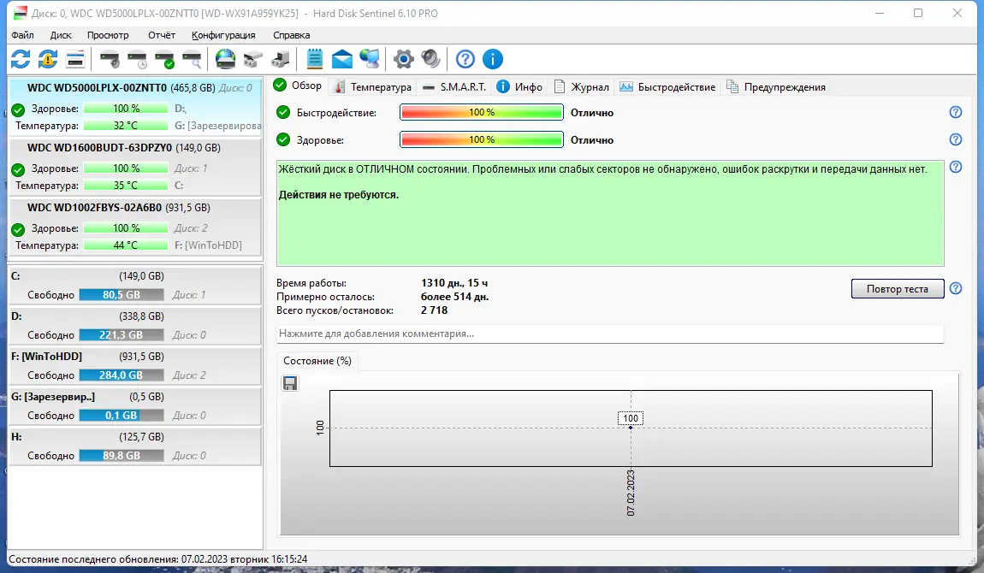Switch to the Журнал tab
Screen dimensions: 984x573
588,86
